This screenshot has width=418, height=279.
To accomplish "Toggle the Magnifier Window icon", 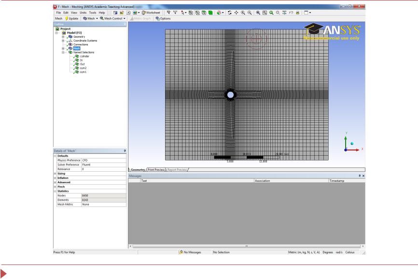I will click(265, 13).
